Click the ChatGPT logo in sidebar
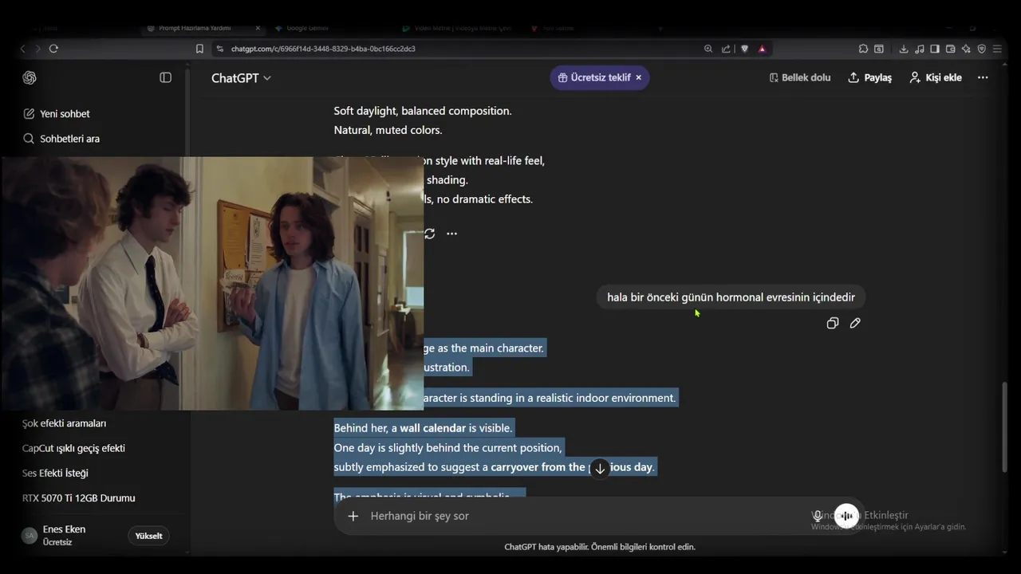This screenshot has width=1021, height=574. (30, 77)
